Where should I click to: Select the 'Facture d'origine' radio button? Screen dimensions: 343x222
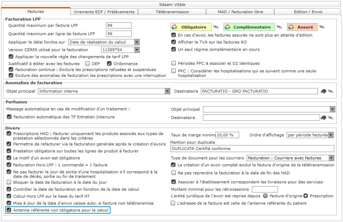[x=266, y=196]
